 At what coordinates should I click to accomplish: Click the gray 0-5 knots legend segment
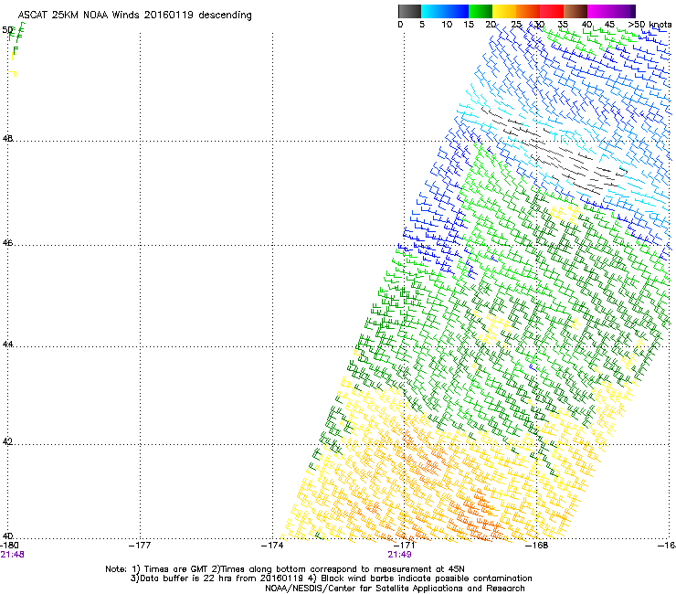point(409,11)
